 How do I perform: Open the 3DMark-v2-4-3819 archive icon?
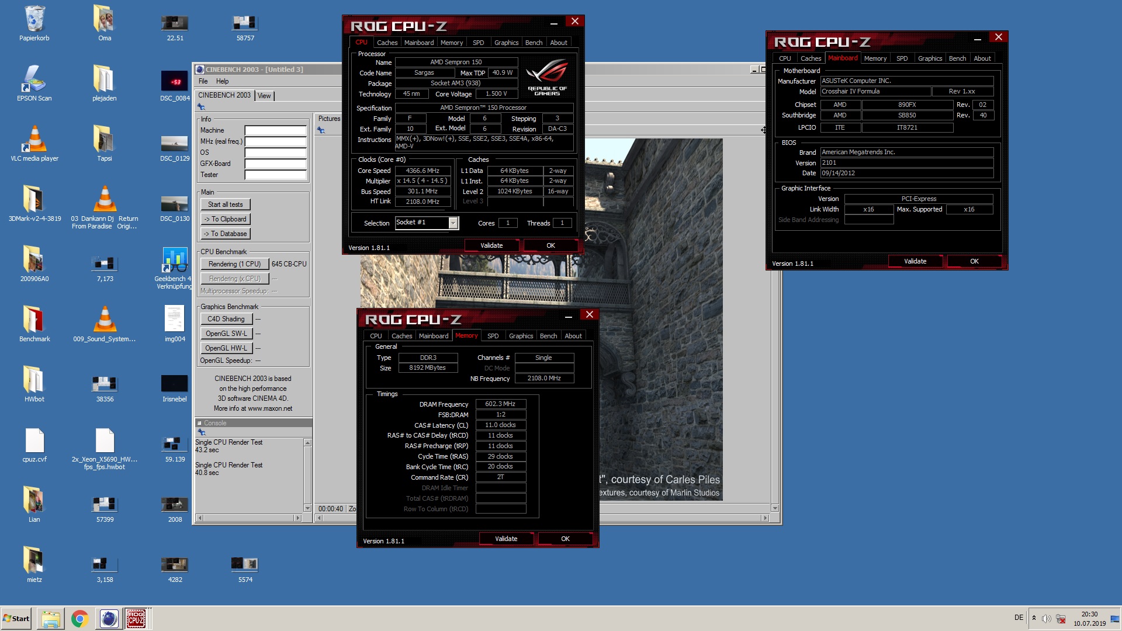34,204
